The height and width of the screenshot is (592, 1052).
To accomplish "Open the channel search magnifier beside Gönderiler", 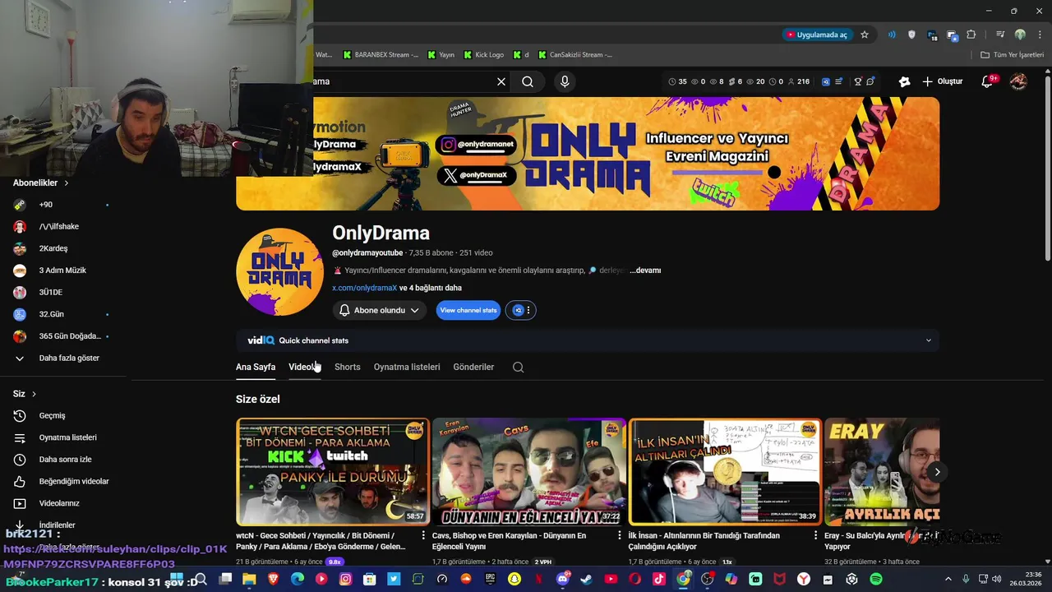I will tap(518, 367).
